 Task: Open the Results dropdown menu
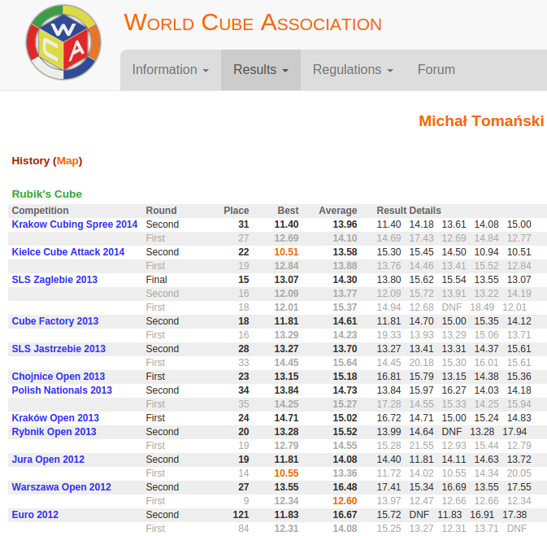(x=261, y=70)
